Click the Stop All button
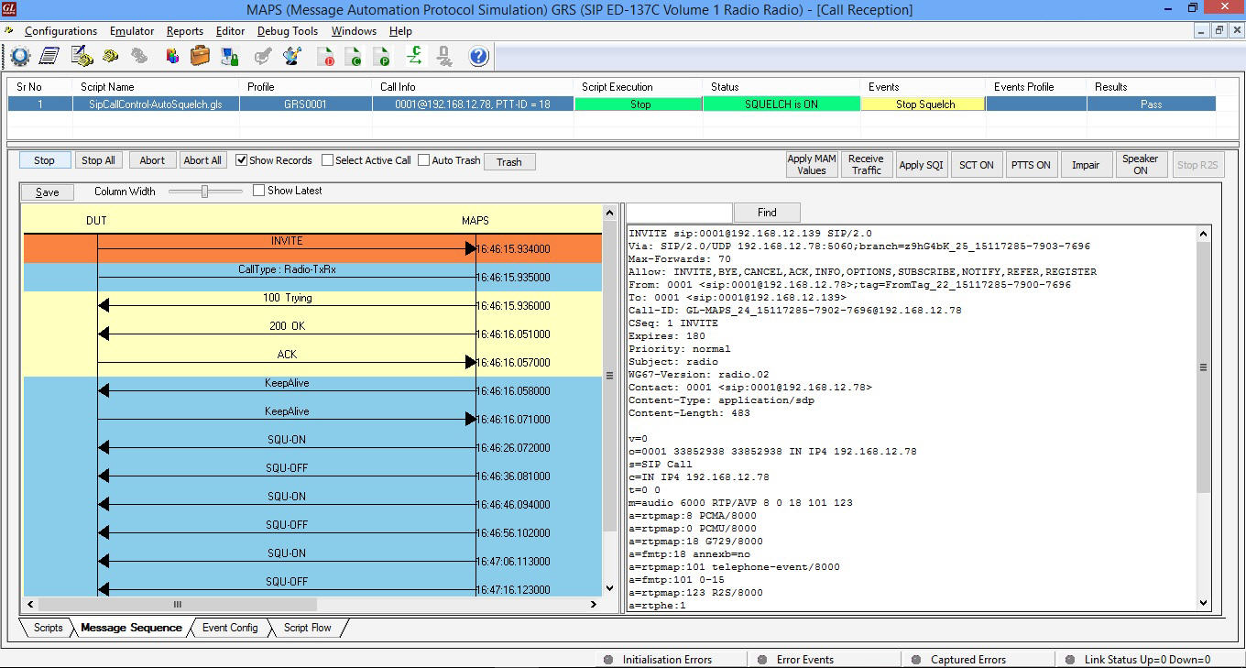The width and height of the screenshot is (1246, 668). click(98, 160)
